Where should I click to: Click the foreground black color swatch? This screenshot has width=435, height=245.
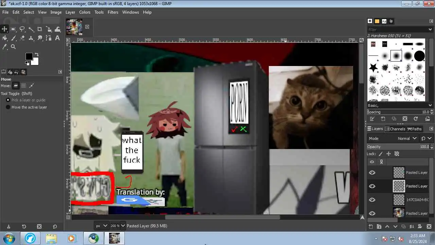tap(29, 56)
